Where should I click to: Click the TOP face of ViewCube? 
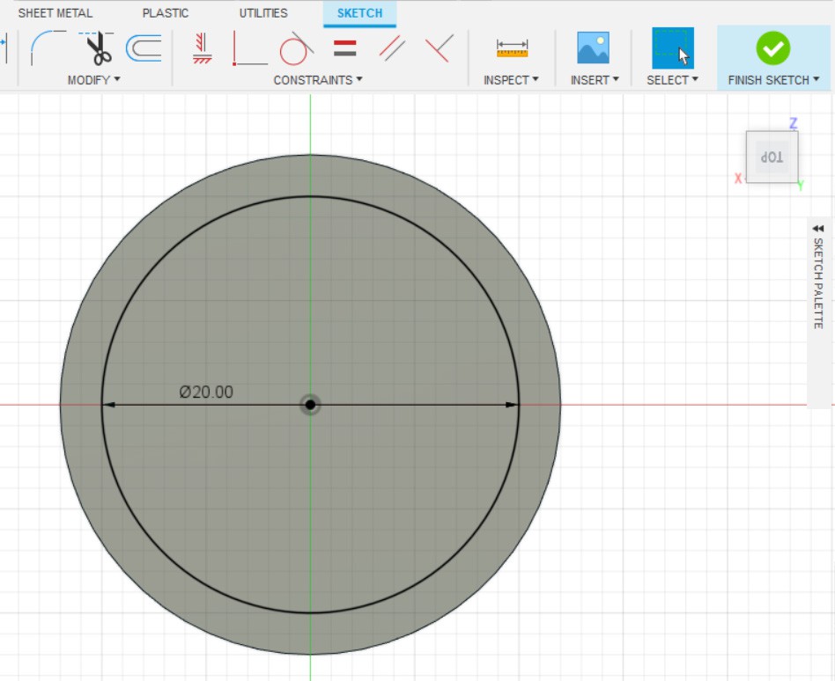[x=772, y=157]
